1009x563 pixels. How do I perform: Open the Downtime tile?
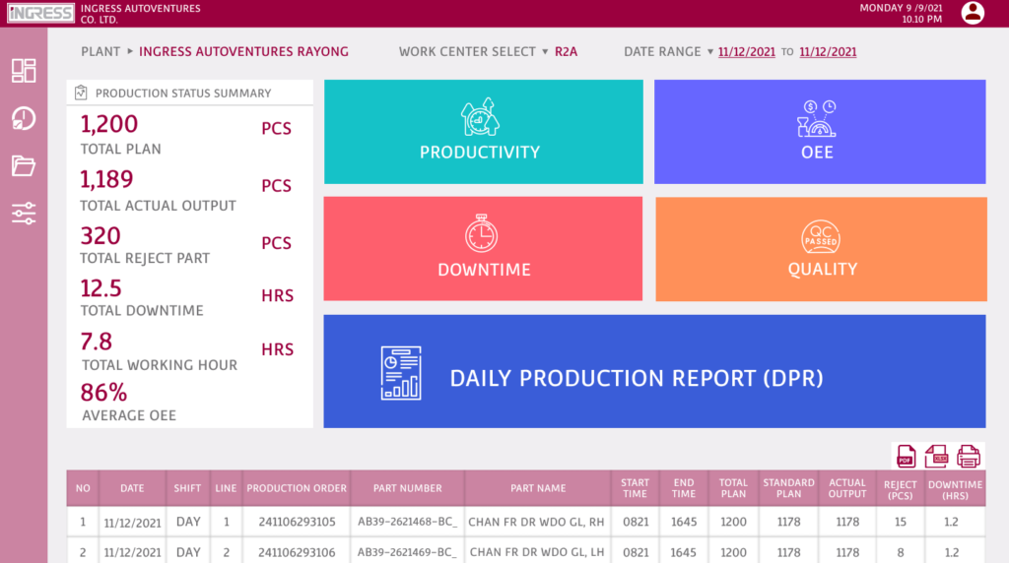point(483,248)
